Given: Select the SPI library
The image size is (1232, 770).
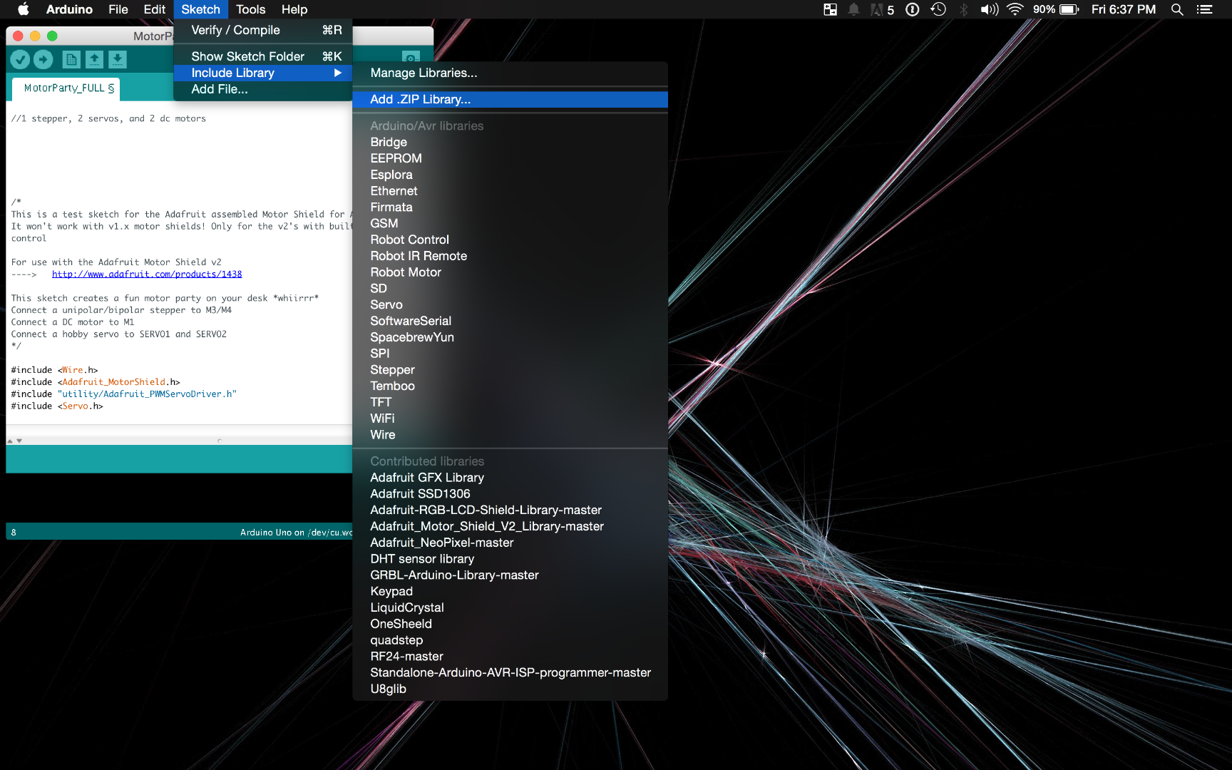Looking at the screenshot, I should [510, 354].
